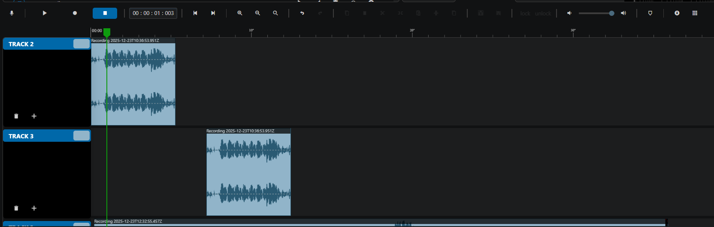Viewport: 714px width, 227px height.
Task: Click the low-volume speaker icon
Action: tap(569, 13)
